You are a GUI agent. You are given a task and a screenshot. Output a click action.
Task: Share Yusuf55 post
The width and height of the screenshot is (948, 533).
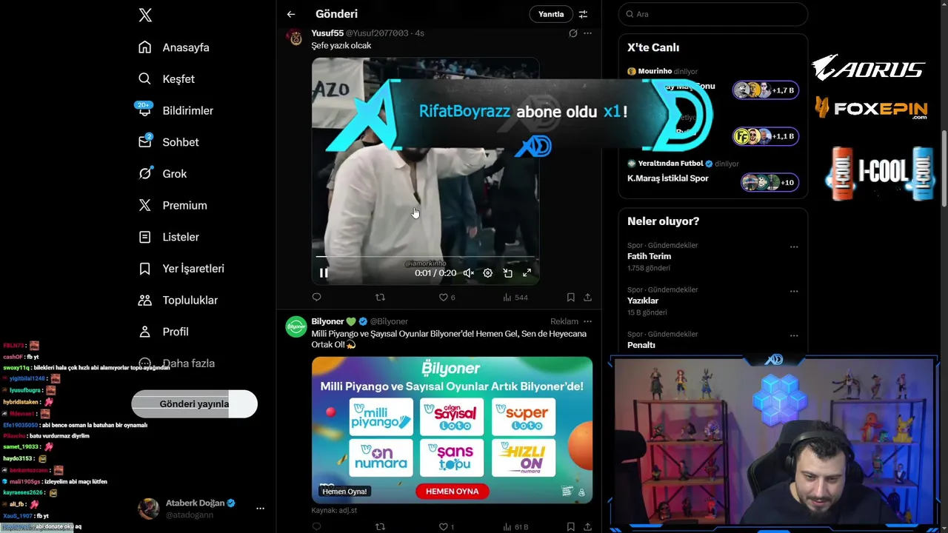[587, 298]
